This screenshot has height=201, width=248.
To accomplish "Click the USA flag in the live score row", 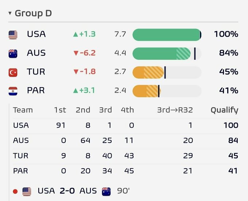I will coord(27,192).
